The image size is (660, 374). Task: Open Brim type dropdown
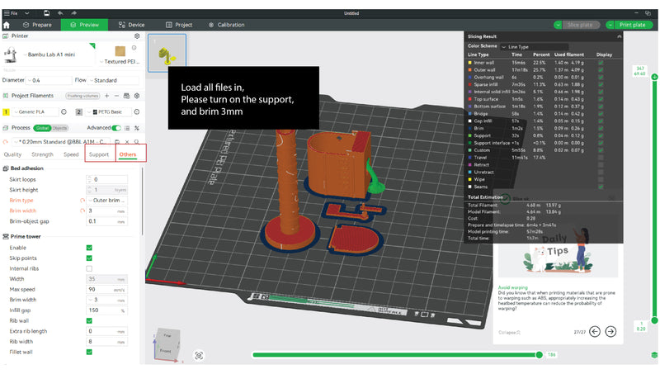pos(107,201)
